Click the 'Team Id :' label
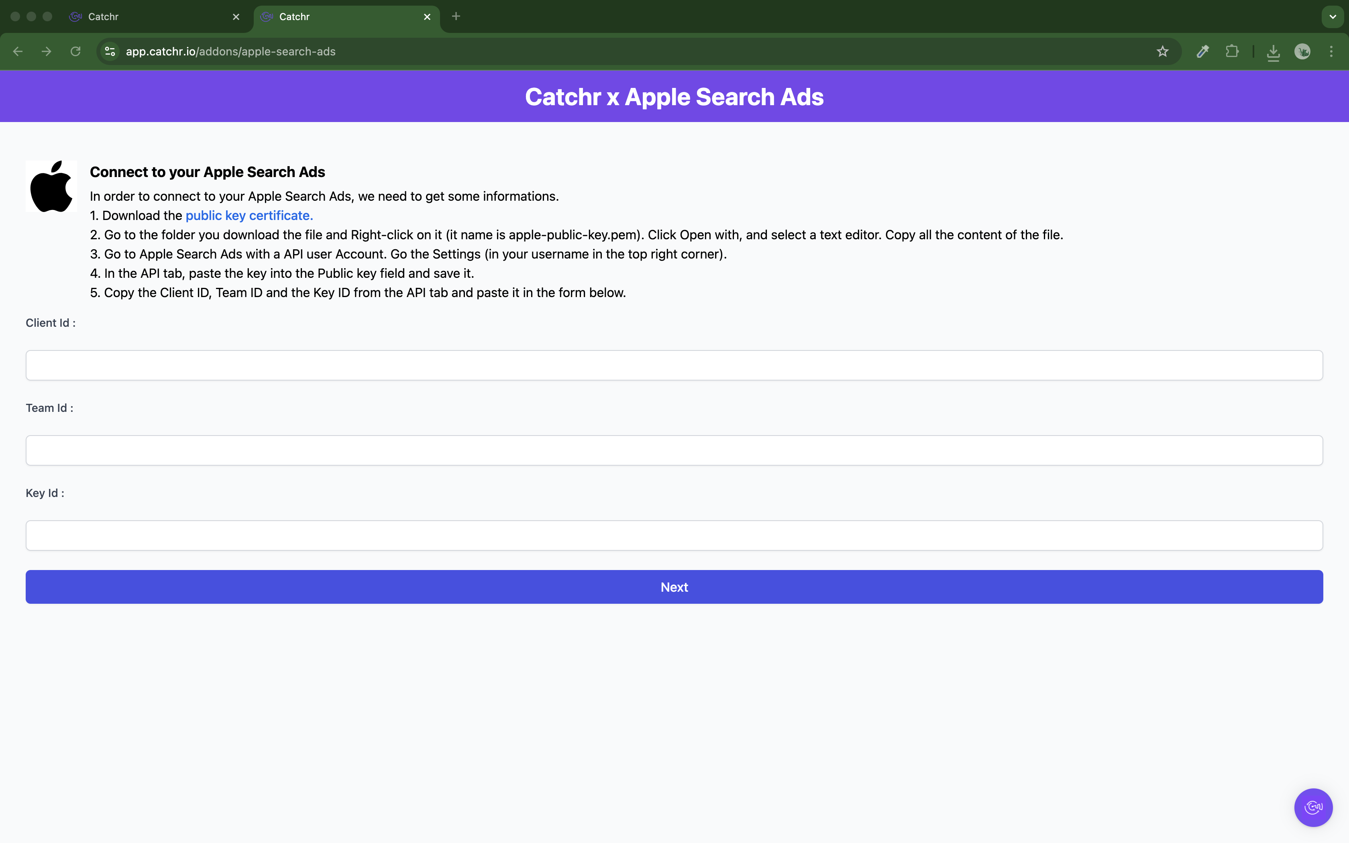Image resolution: width=1349 pixels, height=843 pixels. [50, 408]
